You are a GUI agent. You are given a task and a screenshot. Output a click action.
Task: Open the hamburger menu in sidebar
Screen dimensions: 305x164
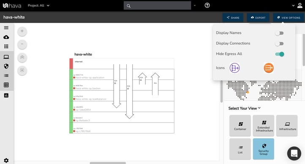tap(6, 27)
